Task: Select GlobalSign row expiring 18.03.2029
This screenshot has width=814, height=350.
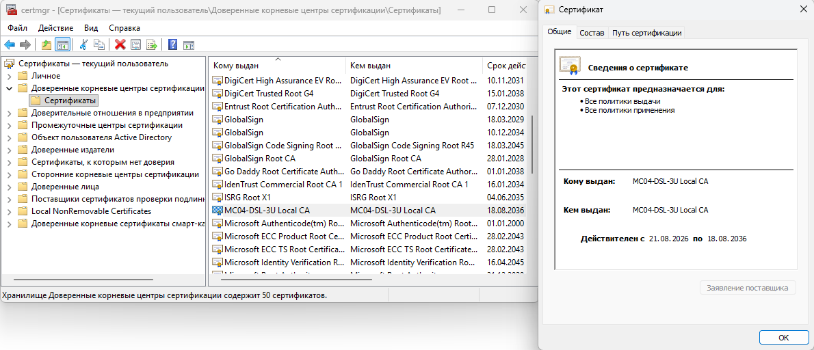Action: (x=368, y=120)
